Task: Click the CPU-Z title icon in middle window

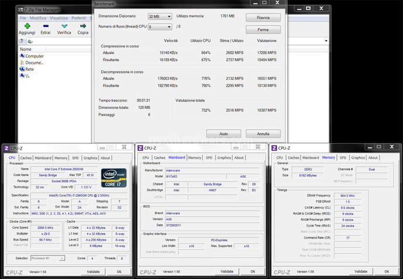Action: click(141, 148)
